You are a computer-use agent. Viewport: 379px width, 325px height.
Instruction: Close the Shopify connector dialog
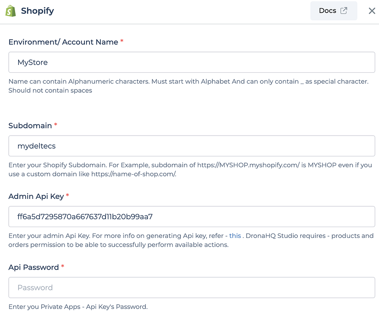[x=372, y=11]
